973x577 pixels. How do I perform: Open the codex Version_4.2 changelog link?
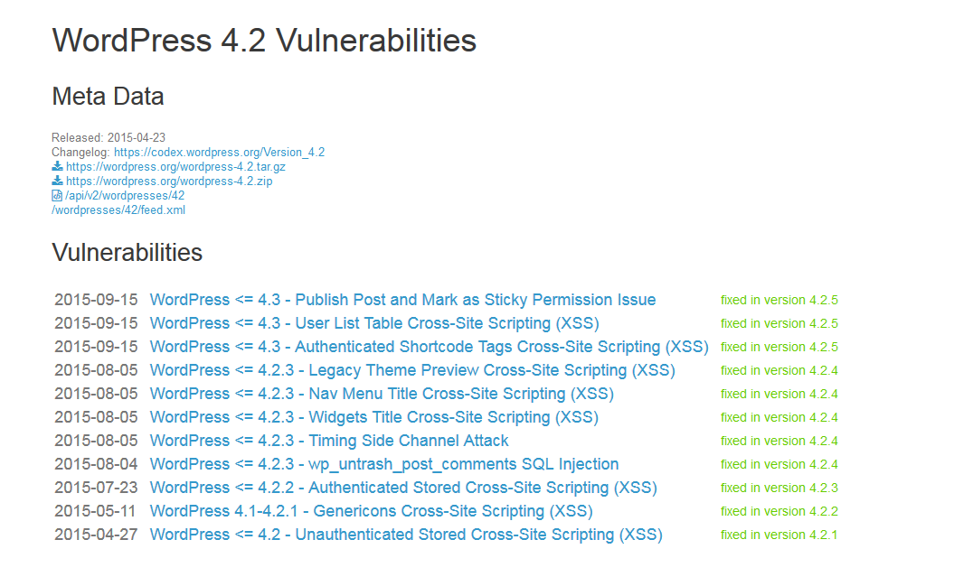point(219,153)
